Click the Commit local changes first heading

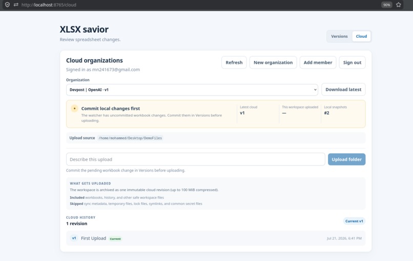[x=110, y=108]
